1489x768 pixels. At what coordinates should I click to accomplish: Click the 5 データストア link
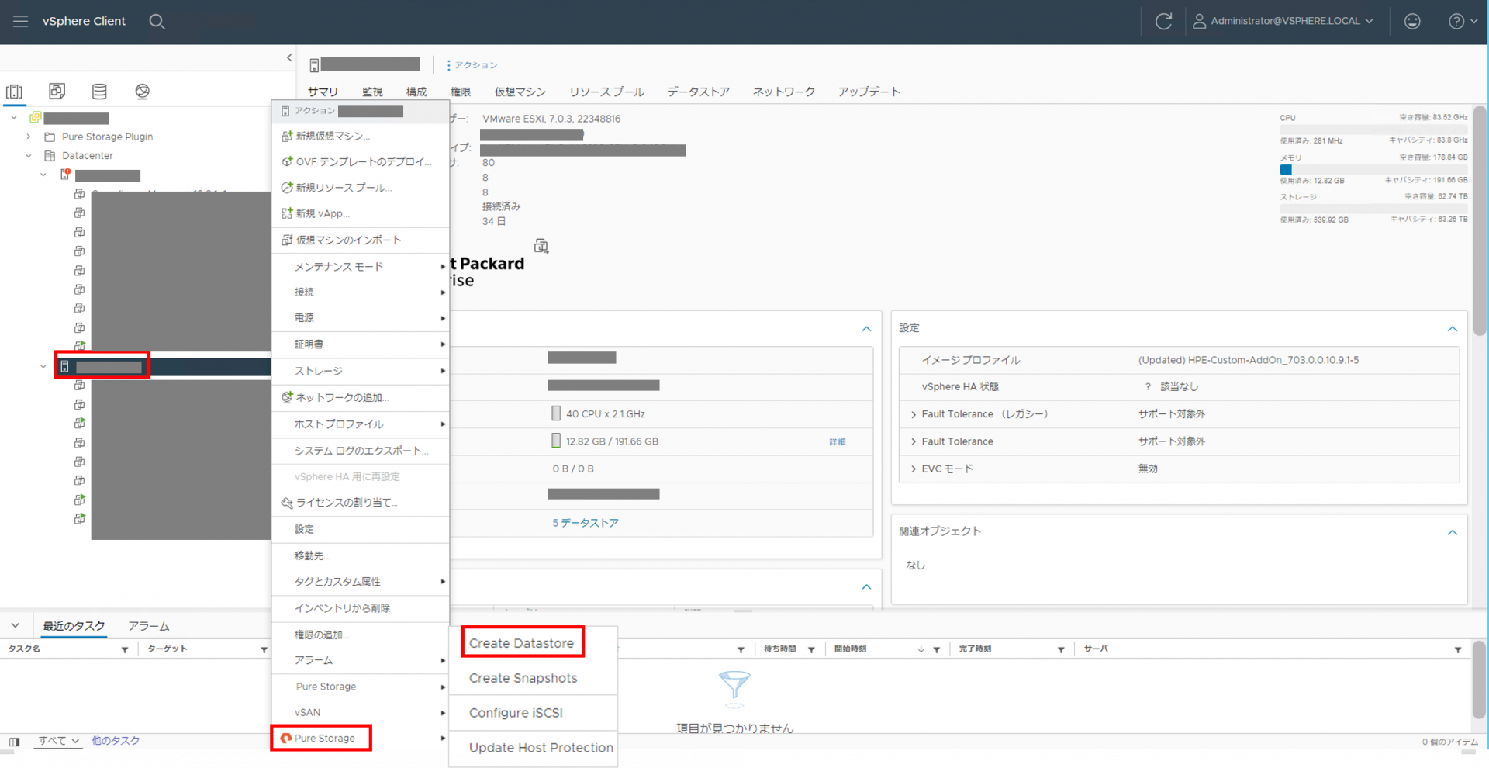[x=585, y=523]
